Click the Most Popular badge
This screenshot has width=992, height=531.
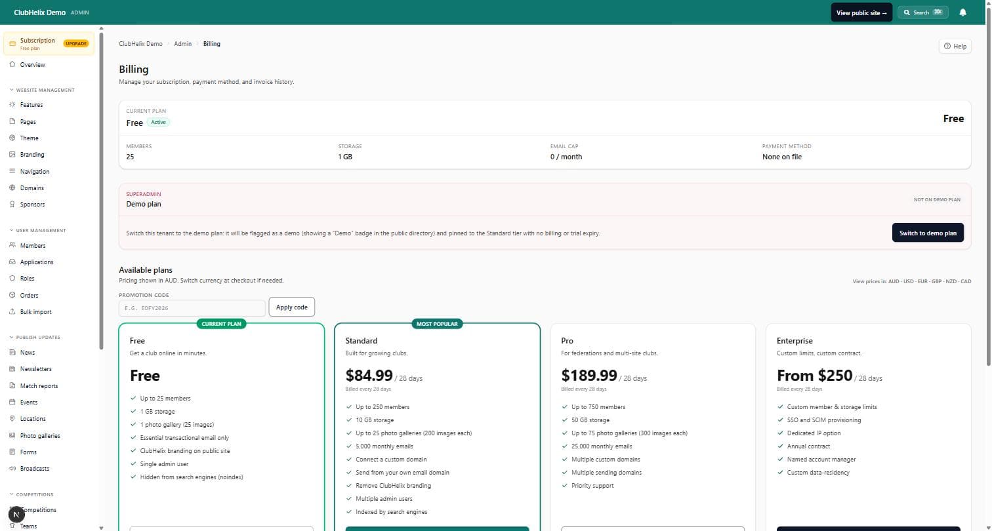coord(437,324)
